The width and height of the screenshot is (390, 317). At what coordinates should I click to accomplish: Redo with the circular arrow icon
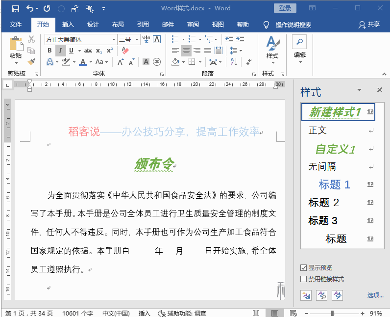(x=47, y=9)
